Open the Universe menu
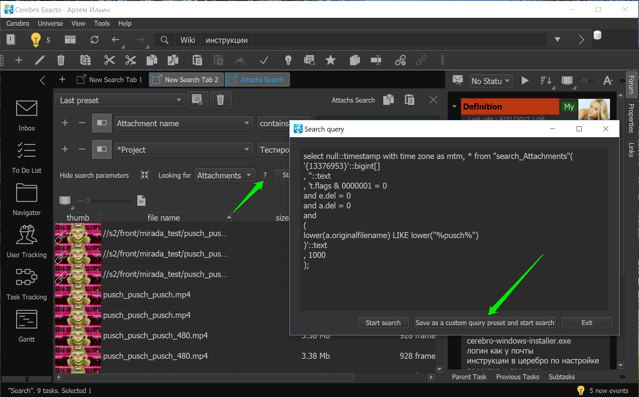 (x=50, y=23)
